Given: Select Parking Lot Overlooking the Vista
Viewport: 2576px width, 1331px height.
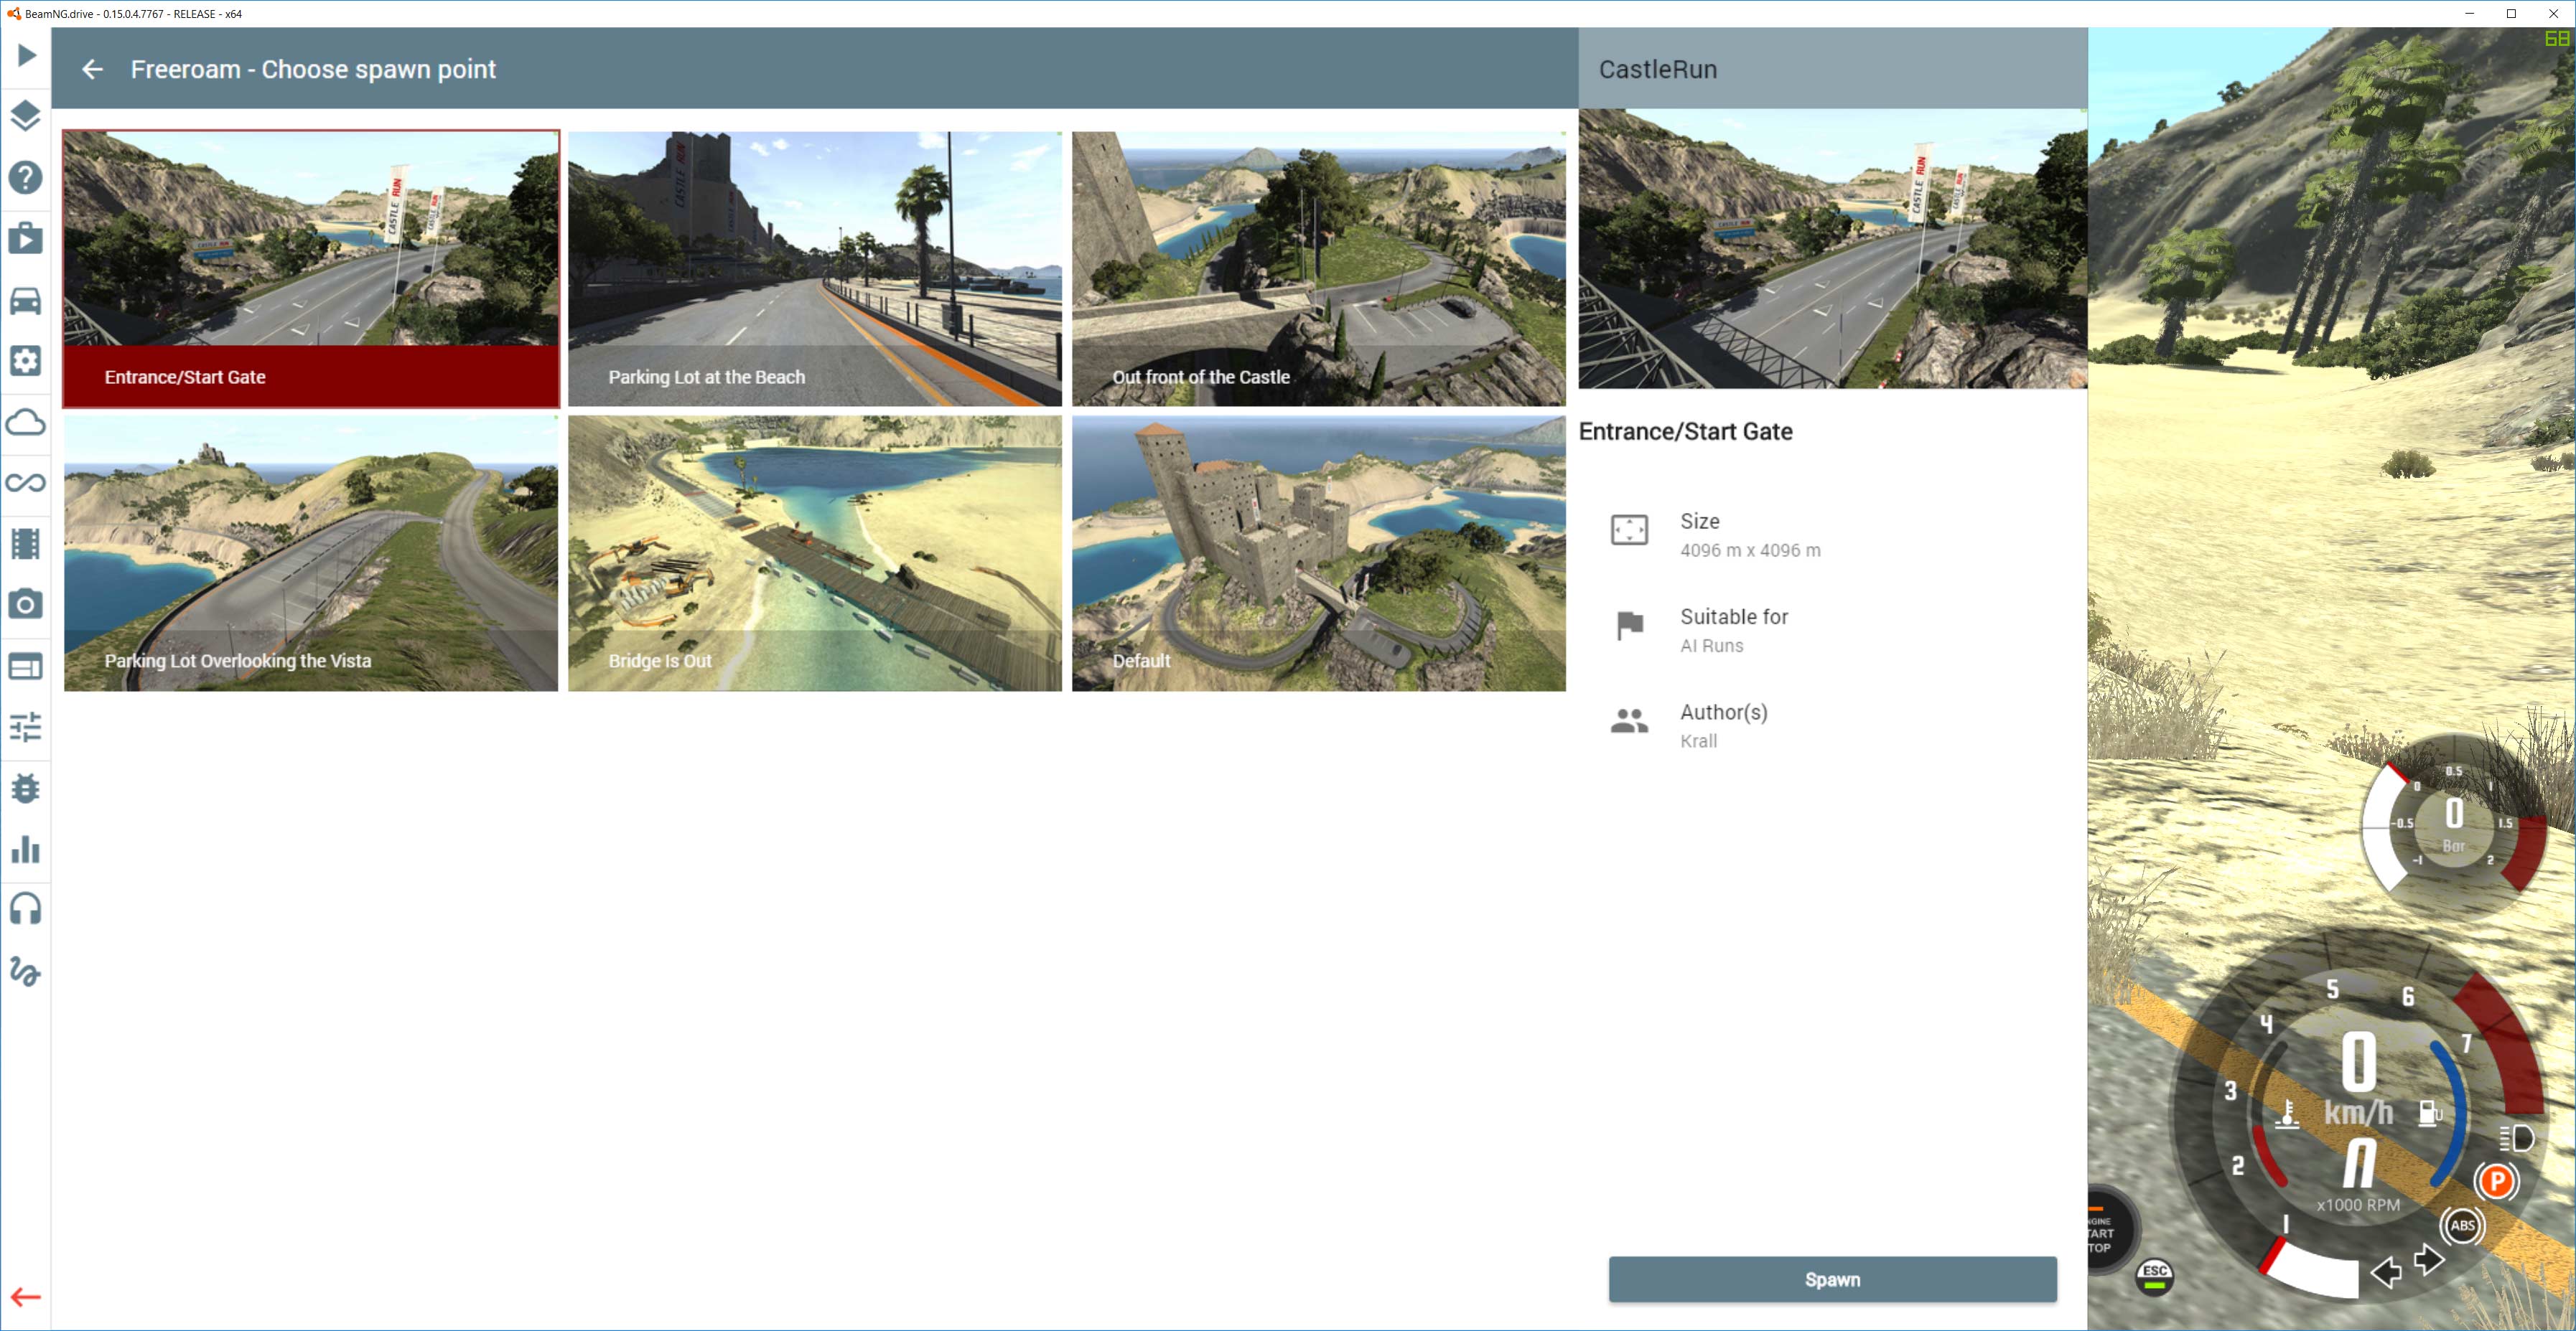Looking at the screenshot, I should (x=311, y=554).
